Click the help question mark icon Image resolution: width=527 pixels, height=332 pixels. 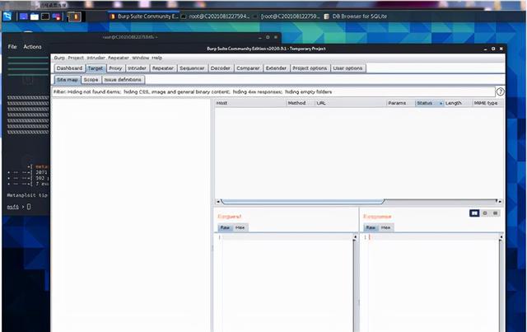point(500,91)
